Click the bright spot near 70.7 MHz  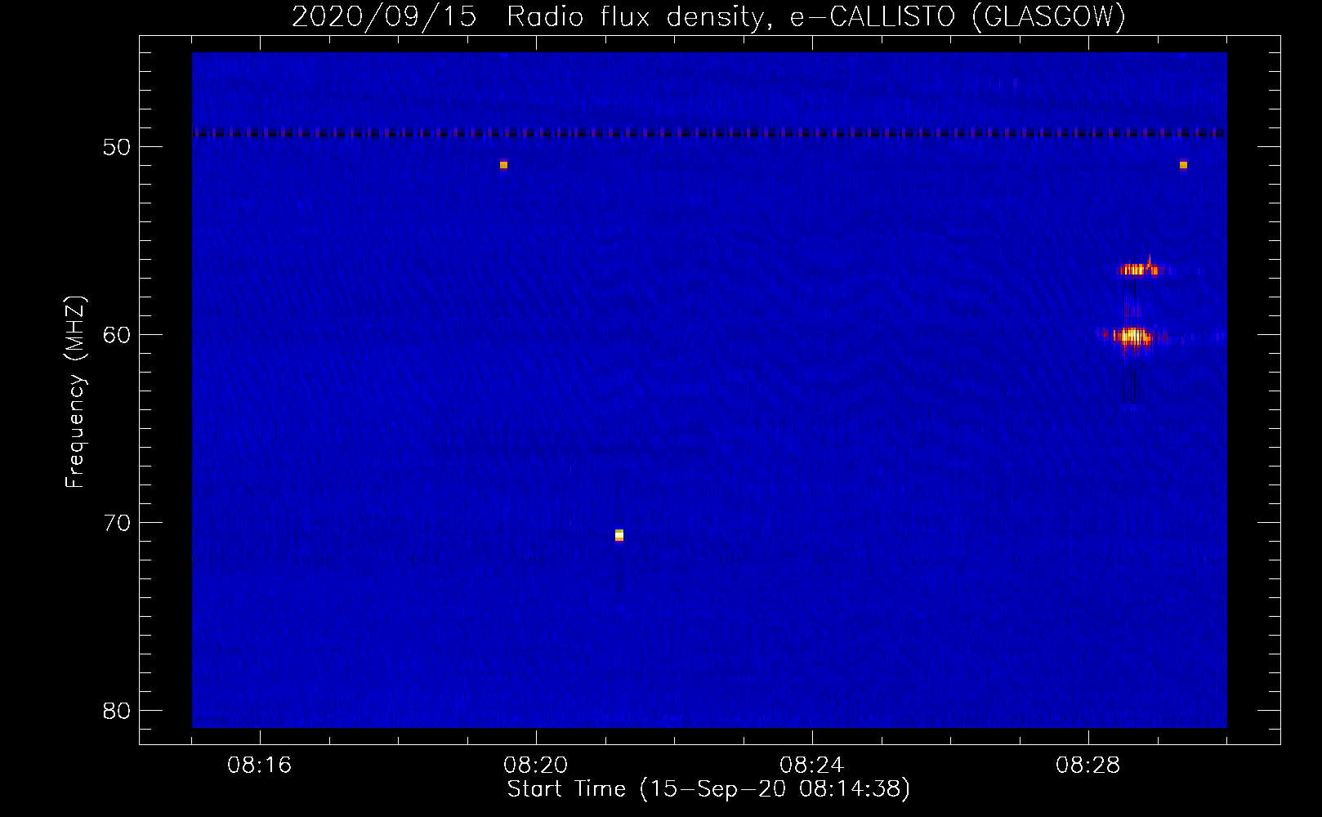[619, 535]
